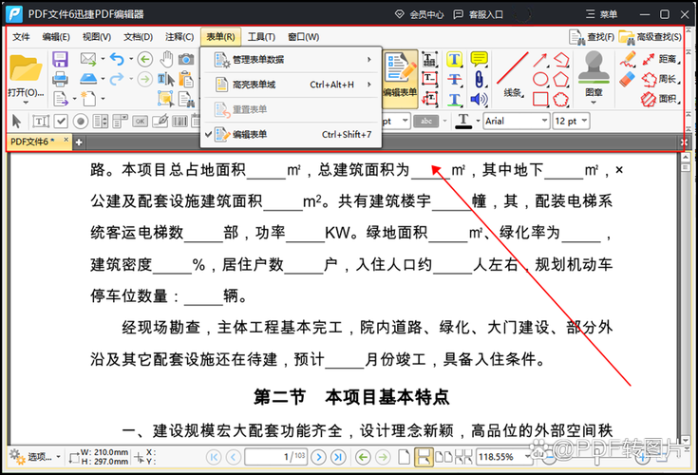Open the 客服入口 customer service link
Image resolution: width=698 pixels, height=475 pixels.
click(x=478, y=14)
